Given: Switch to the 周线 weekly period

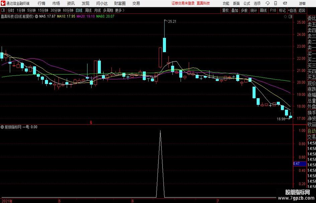Looking at the screenshot, I should pos(88,10).
